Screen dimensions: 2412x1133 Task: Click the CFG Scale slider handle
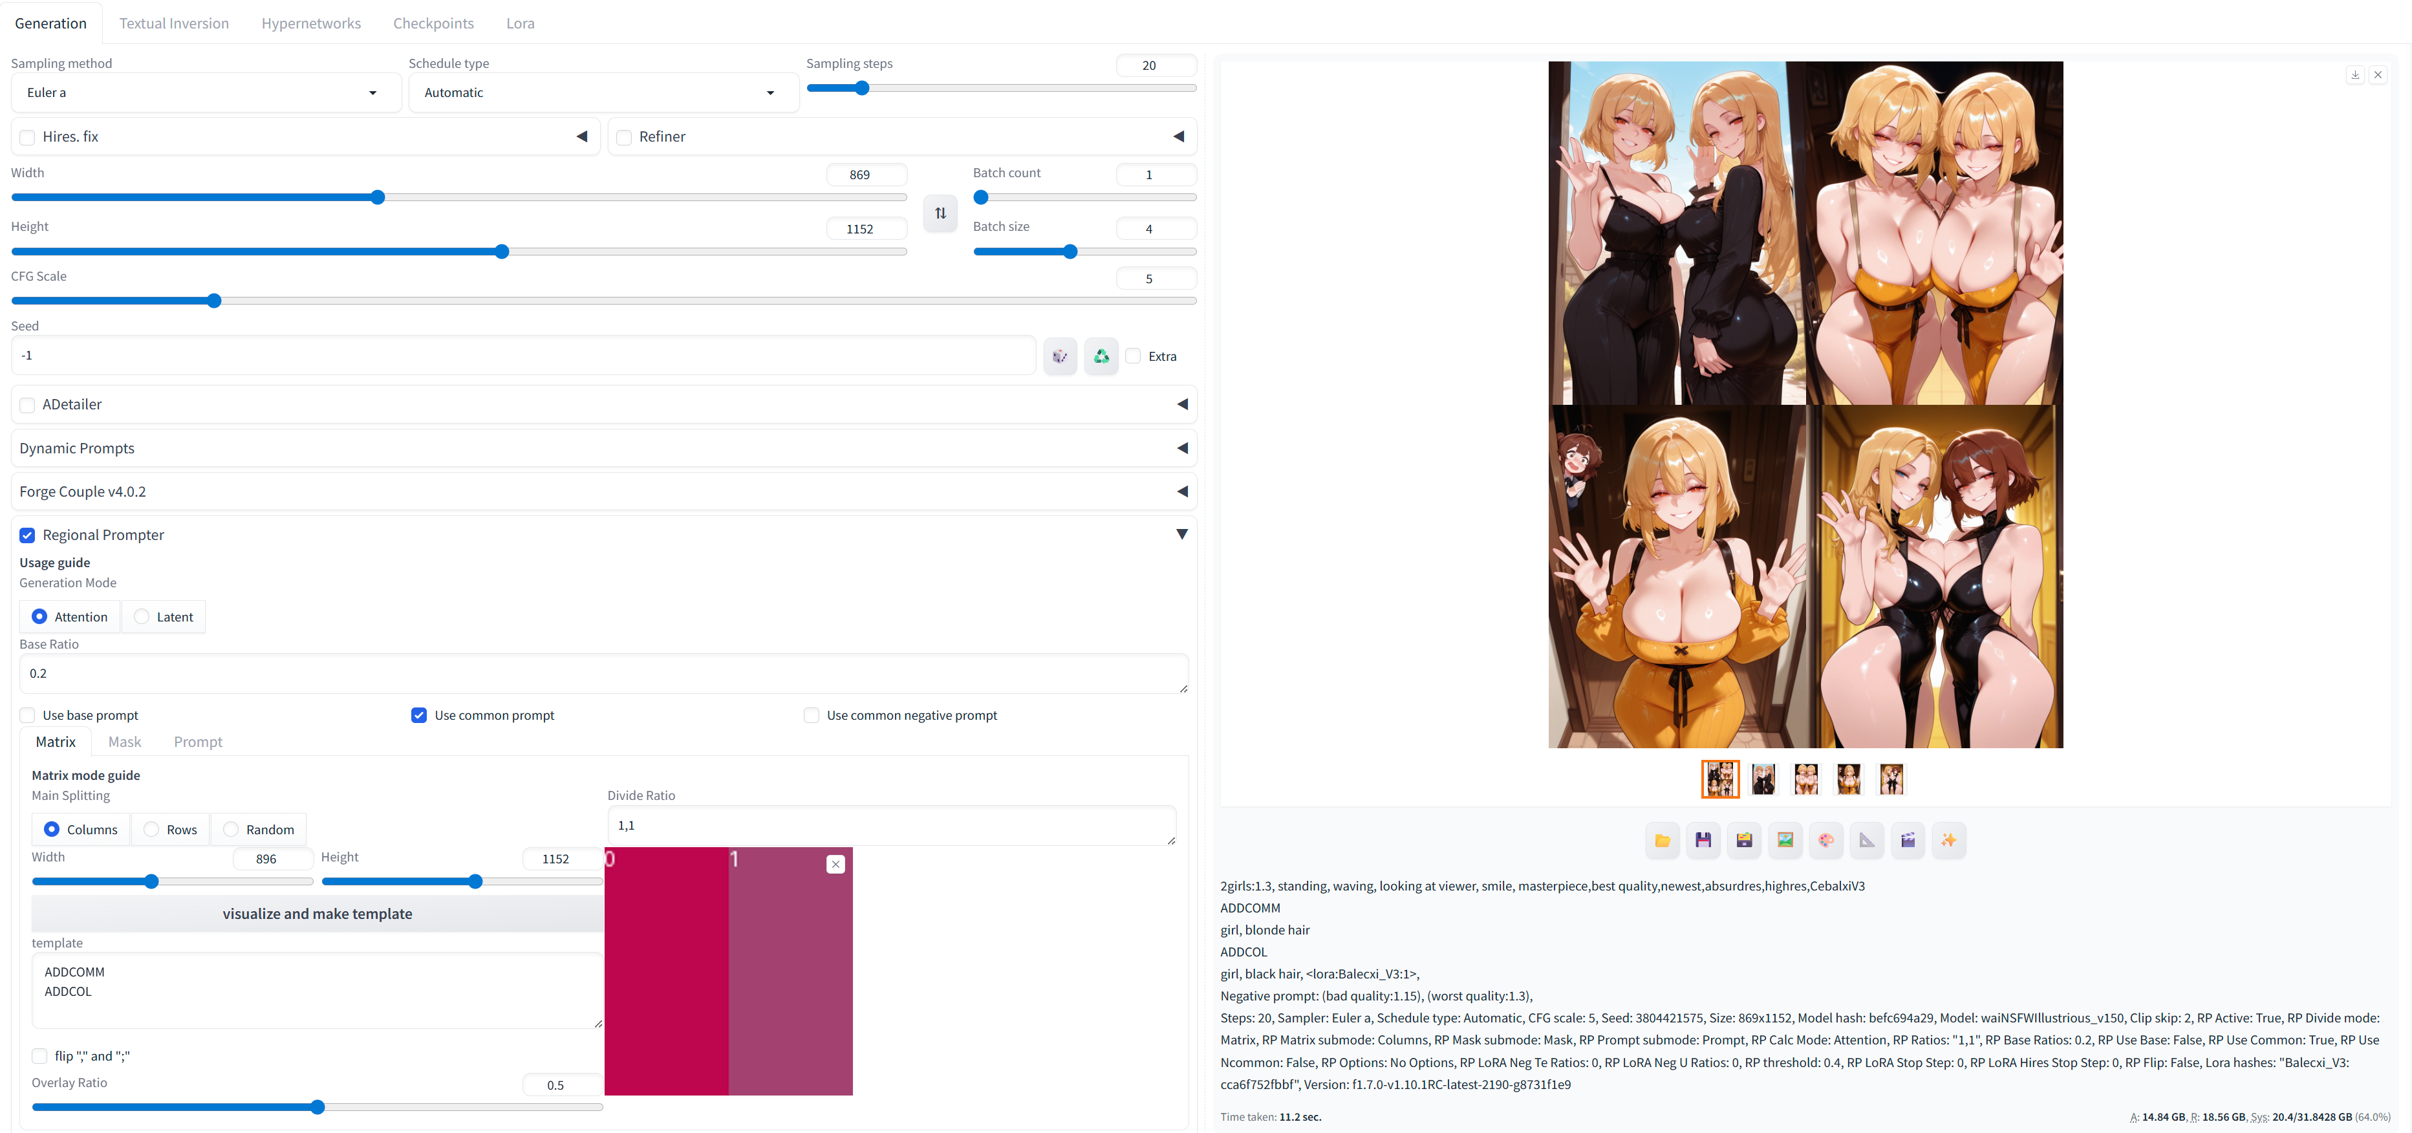(x=215, y=301)
